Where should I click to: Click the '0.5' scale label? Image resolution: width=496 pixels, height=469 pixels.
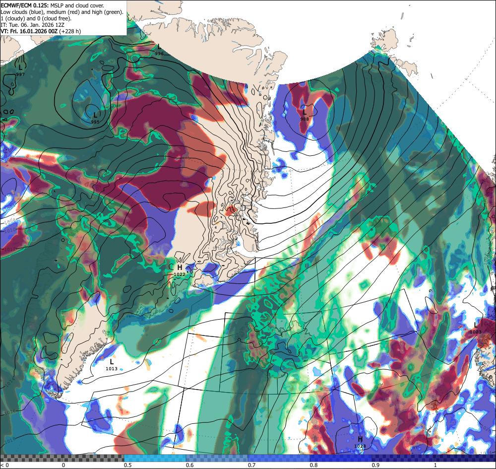coord(127,465)
